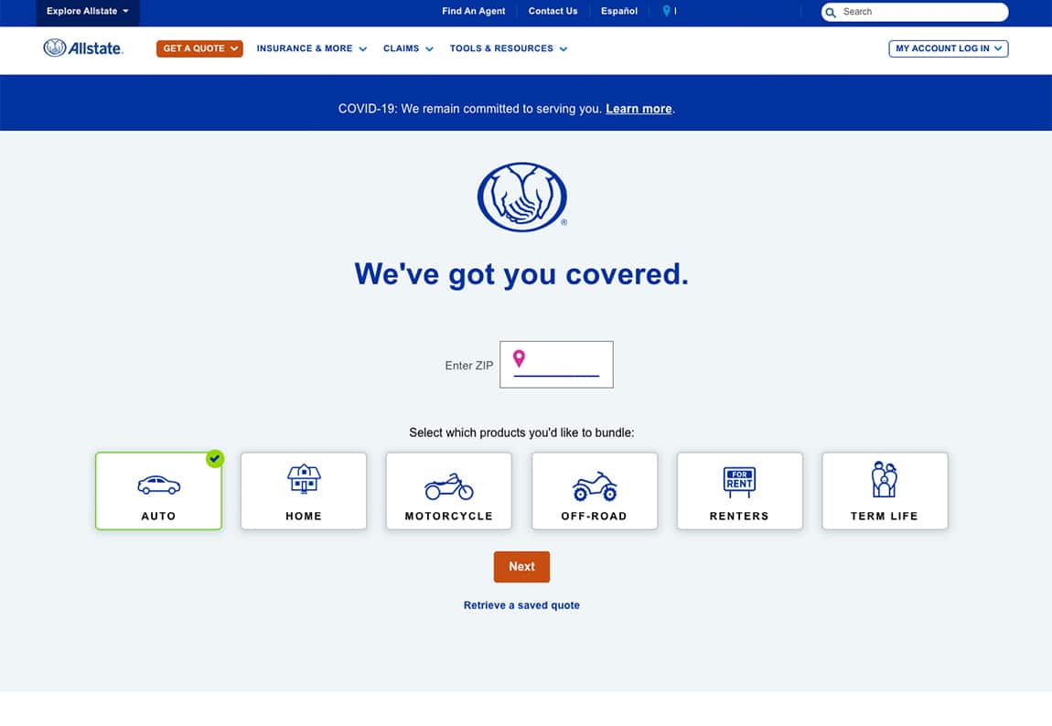Expand the Claims menu
Image resolution: width=1052 pixels, height=726 pixels.
[408, 48]
